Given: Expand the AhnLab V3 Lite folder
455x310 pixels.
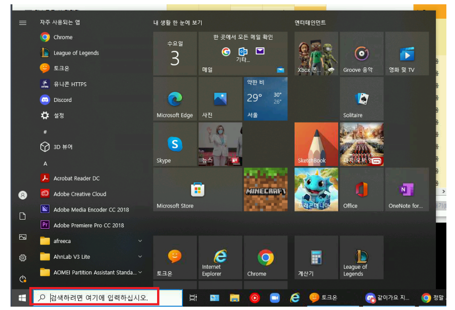Looking at the screenshot, I should click(x=91, y=256).
